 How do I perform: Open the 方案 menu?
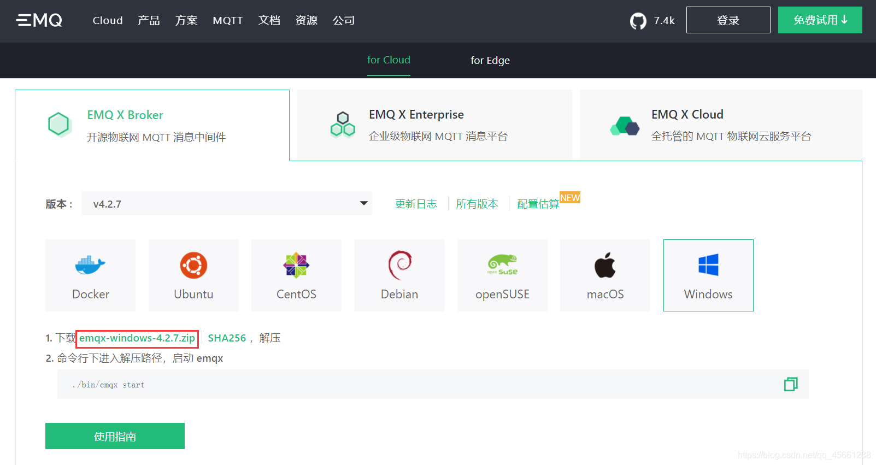(x=186, y=20)
